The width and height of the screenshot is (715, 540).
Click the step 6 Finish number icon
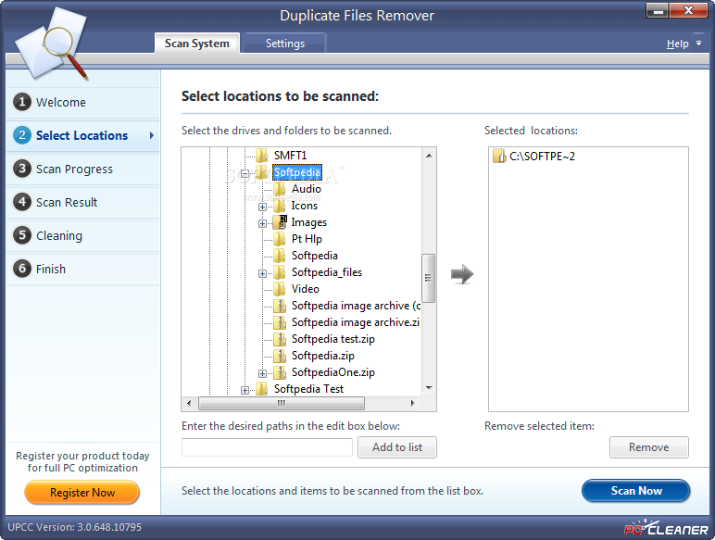point(22,269)
